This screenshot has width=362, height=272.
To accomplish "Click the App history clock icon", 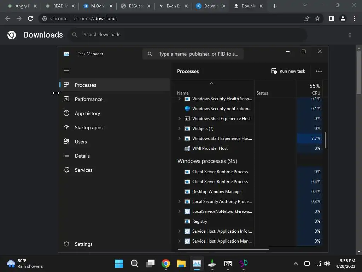I will 66,113.
